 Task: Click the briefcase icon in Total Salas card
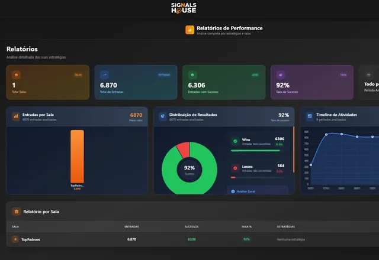pos(16,75)
